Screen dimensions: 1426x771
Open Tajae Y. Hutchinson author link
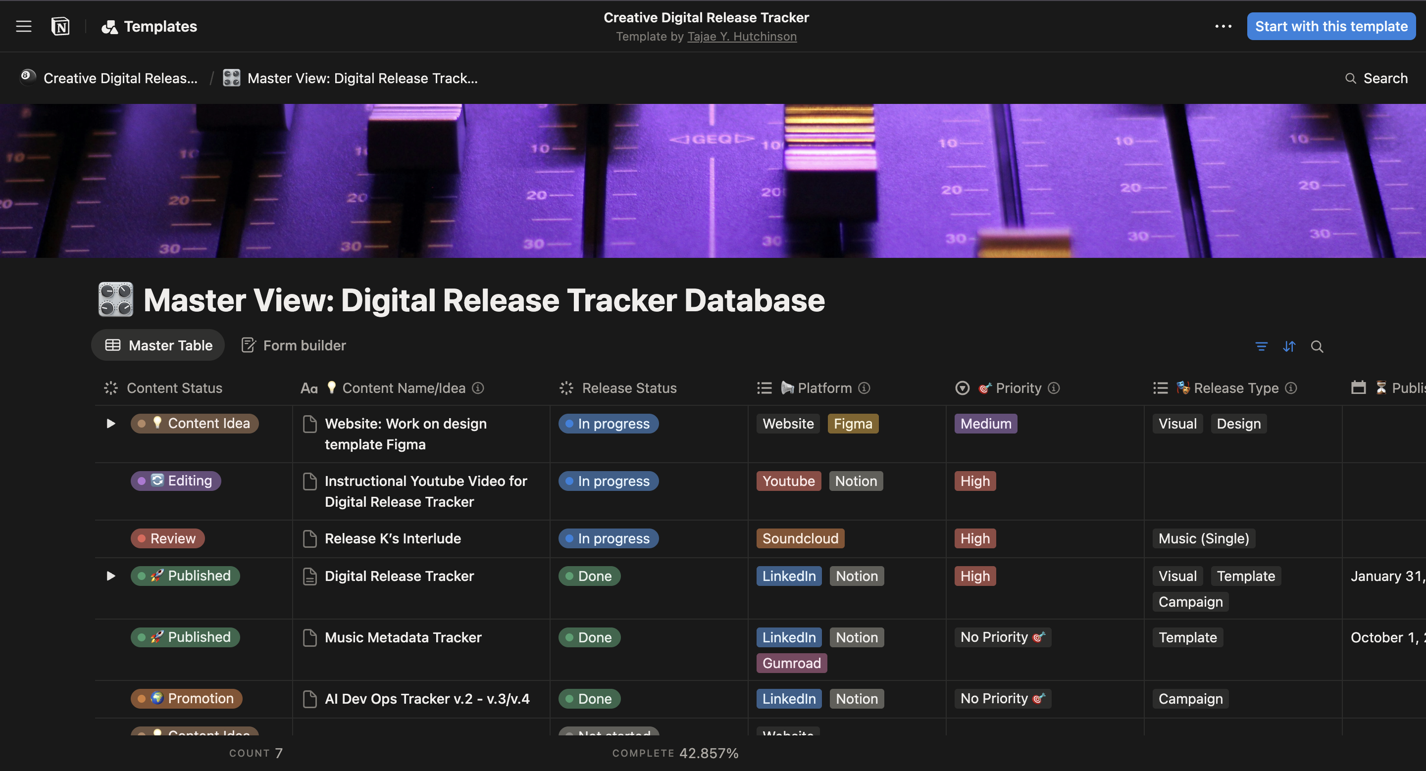click(742, 37)
